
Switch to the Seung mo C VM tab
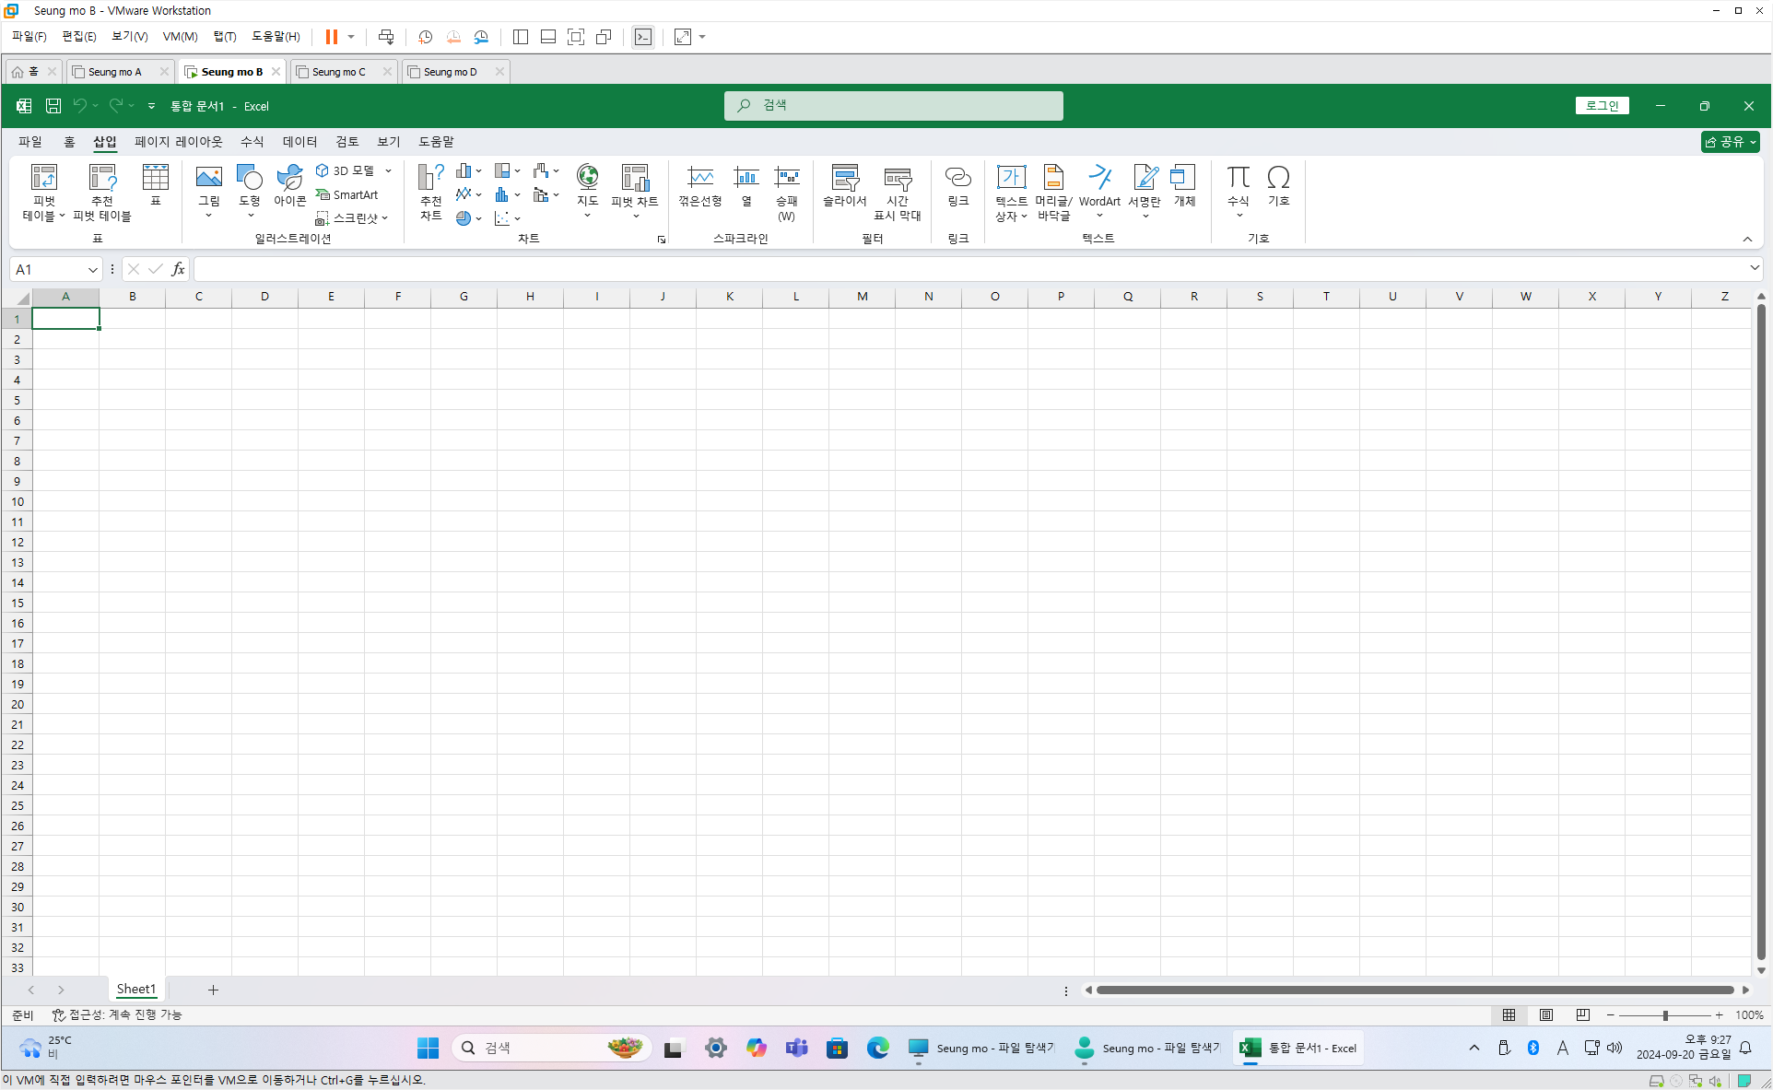click(x=338, y=72)
